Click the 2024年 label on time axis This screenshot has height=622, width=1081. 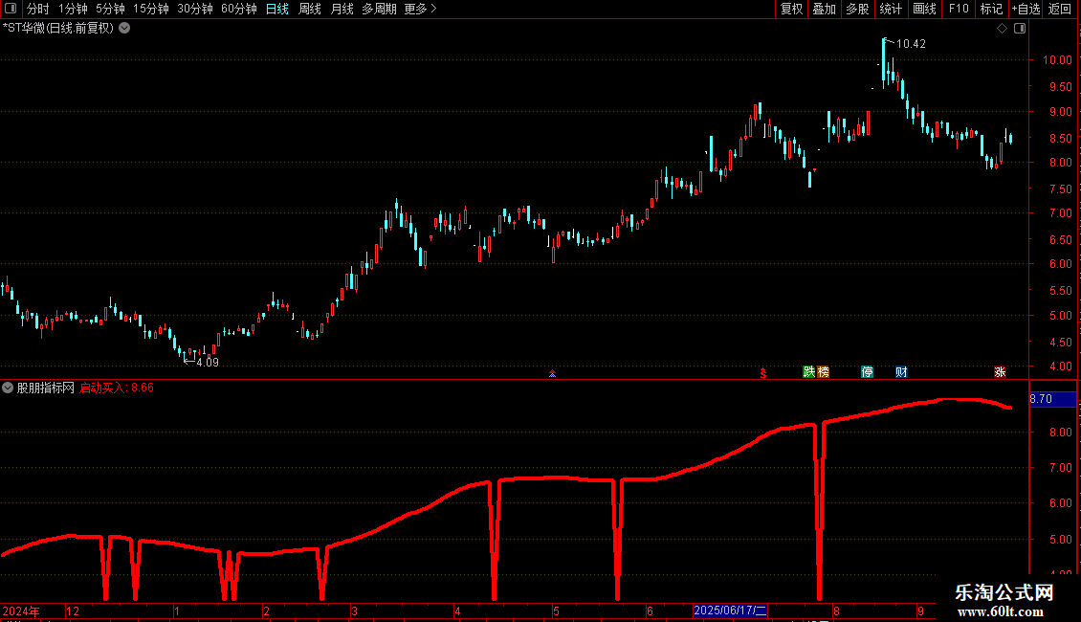point(21,611)
